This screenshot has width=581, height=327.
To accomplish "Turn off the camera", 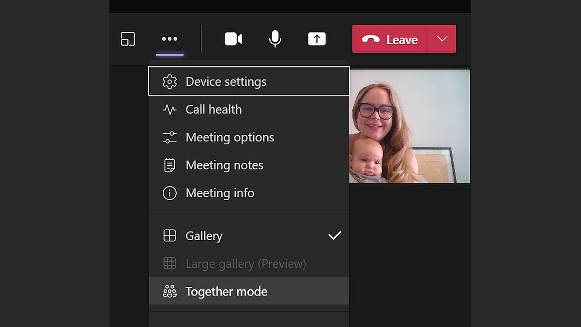I will click(234, 39).
